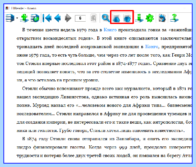Open the table of contents icon

[x=94, y=18]
